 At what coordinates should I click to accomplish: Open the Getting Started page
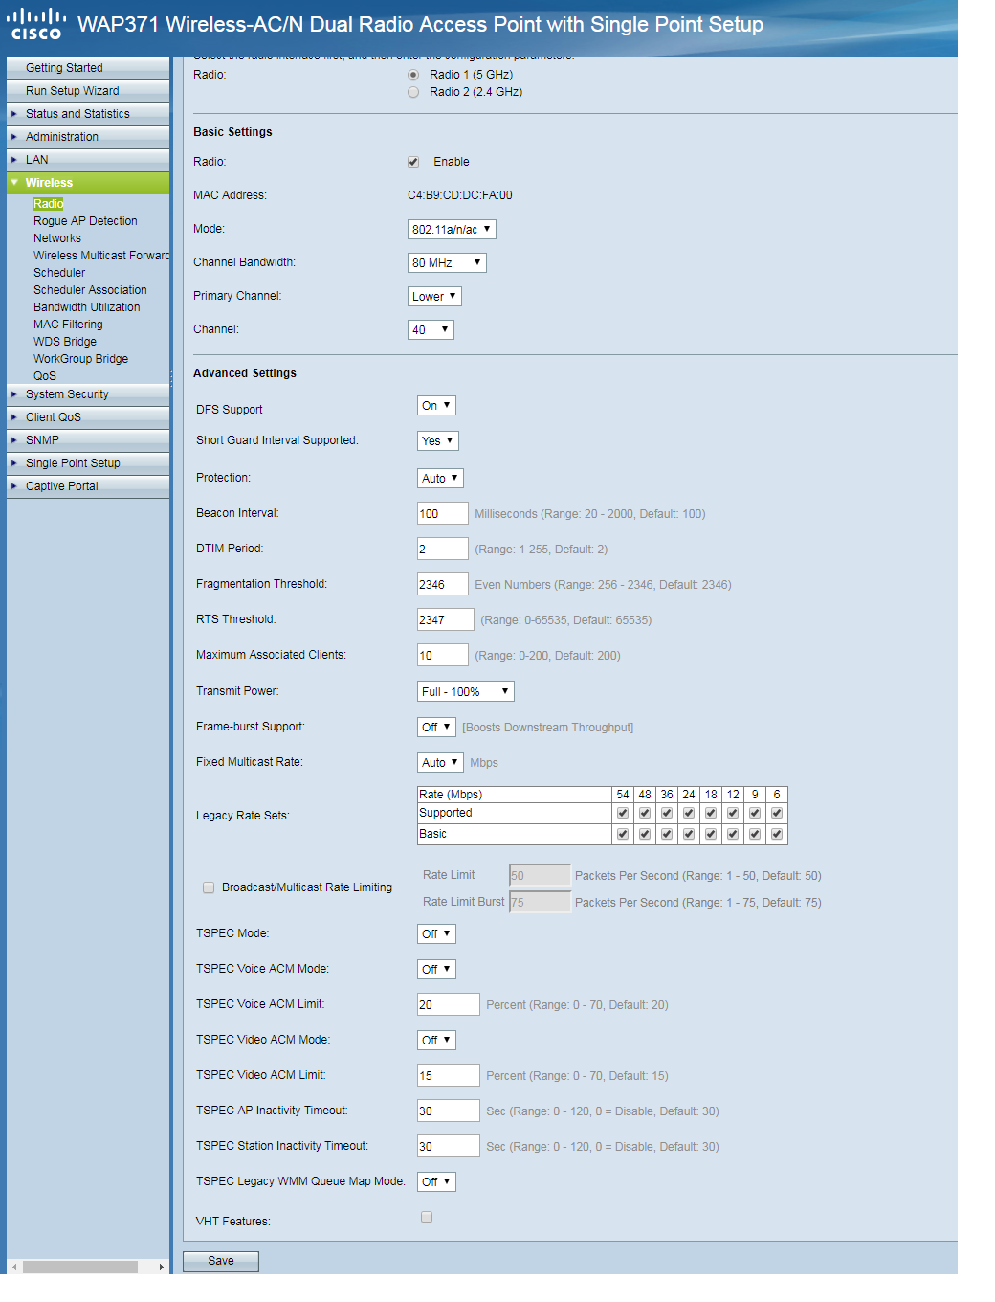tap(88, 68)
